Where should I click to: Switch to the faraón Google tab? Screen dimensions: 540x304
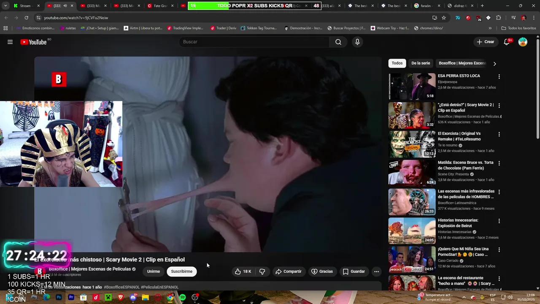click(428, 6)
